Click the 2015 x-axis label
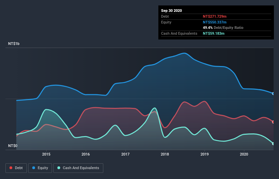This screenshot has height=179, width=279. click(x=46, y=154)
